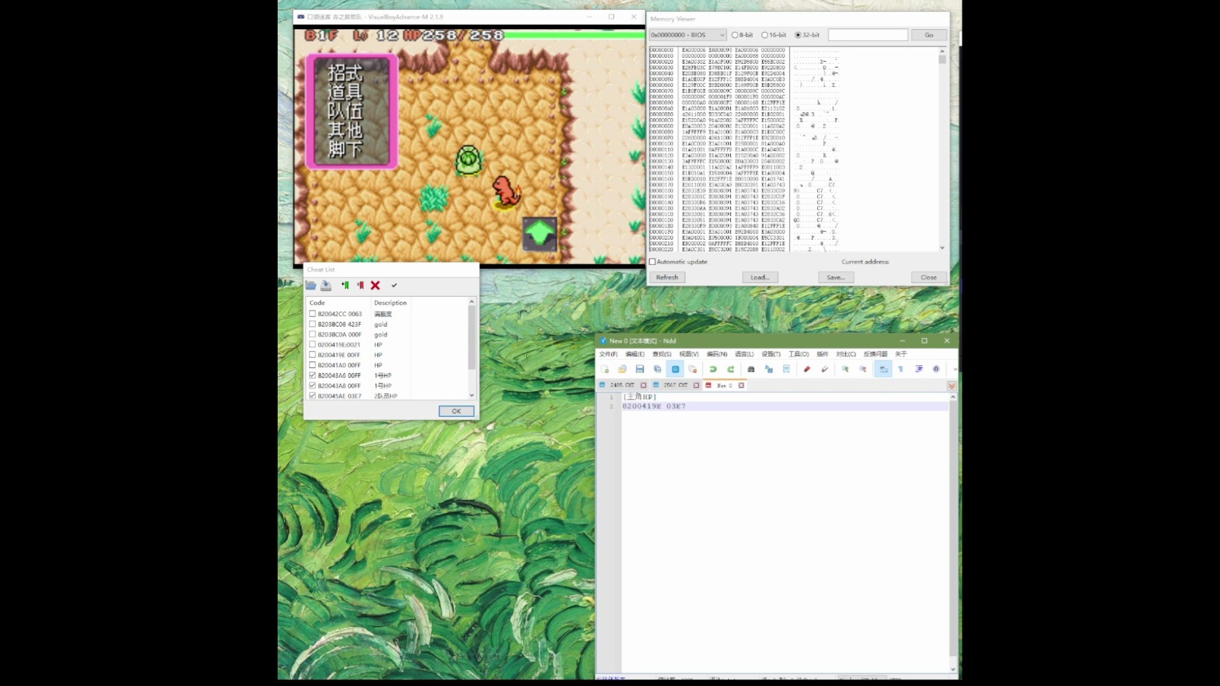
Task: Click Cheat List scroll down arrow
Action: [471, 395]
